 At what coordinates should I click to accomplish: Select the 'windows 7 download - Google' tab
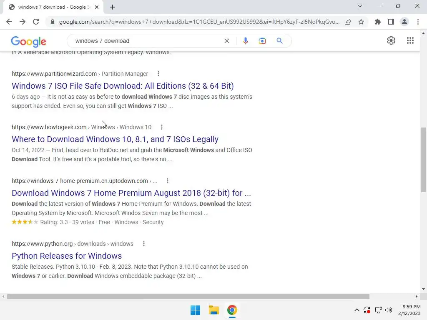53,7
